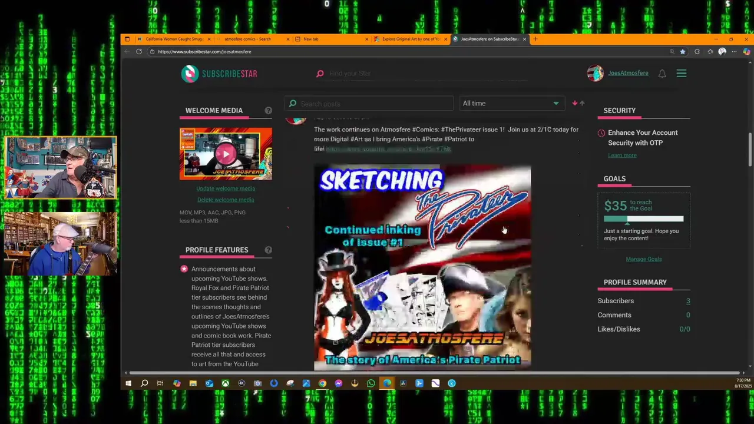Image resolution: width=754 pixels, height=424 pixels.
Task: Favorite this page with the star icon
Action: tap(683, 52)
